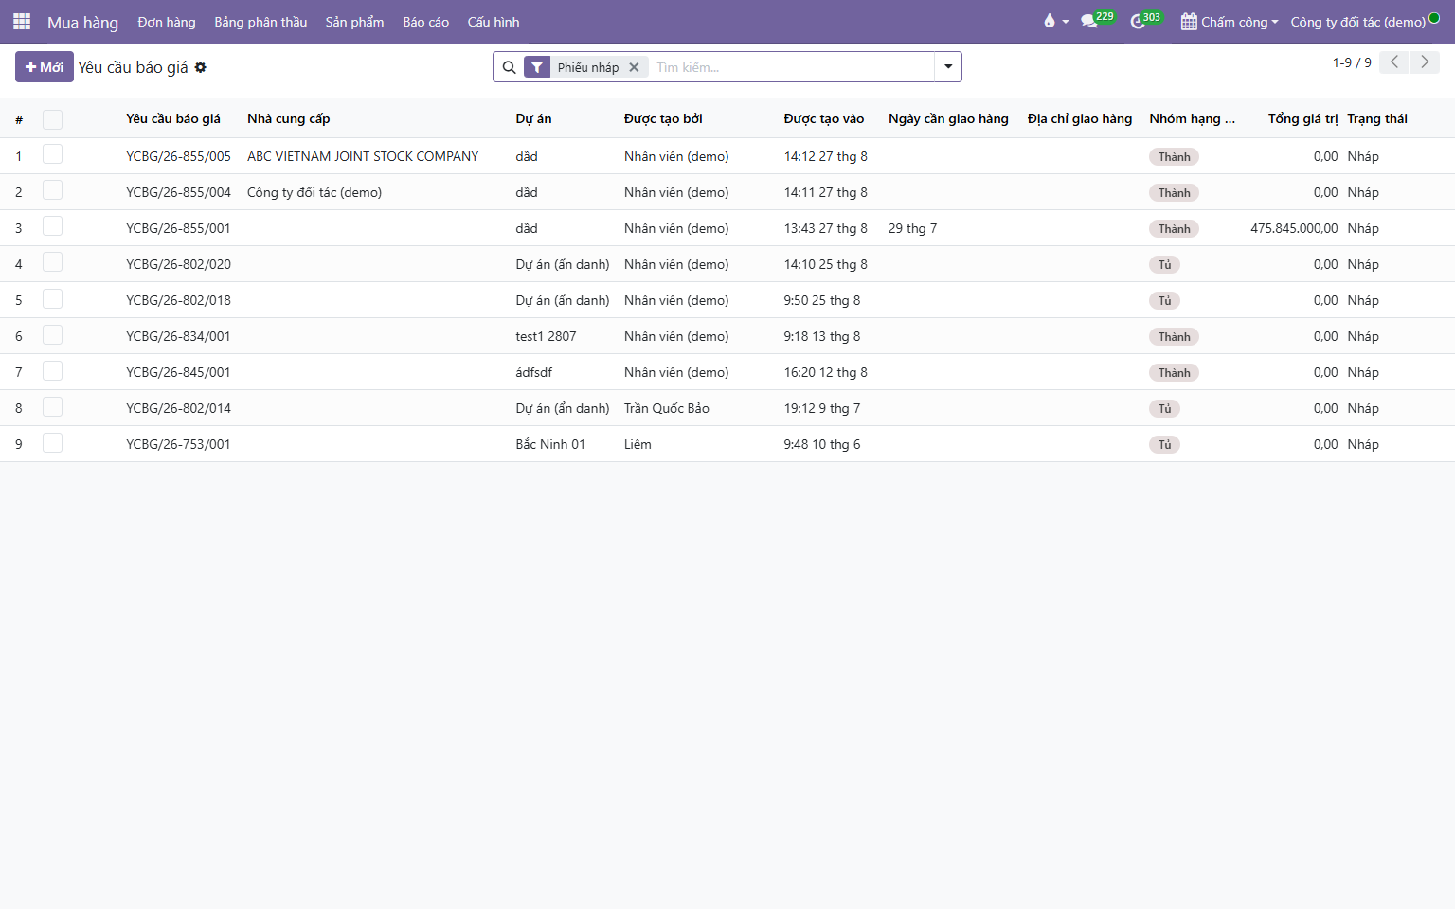Click the green online status dot

(1434, 18)
